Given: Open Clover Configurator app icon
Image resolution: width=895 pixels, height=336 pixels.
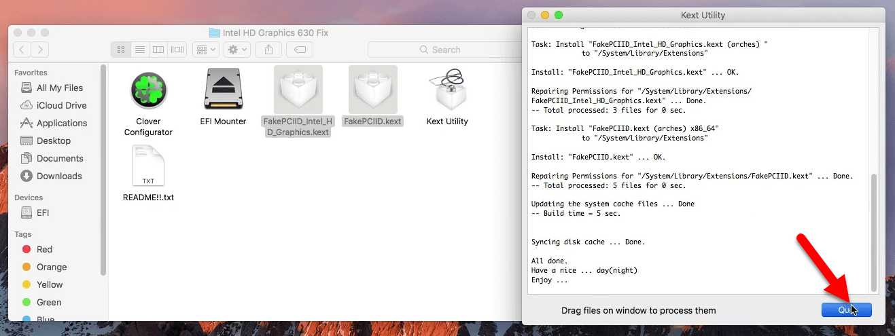Looking at the screenshot, I should point(149,90).
